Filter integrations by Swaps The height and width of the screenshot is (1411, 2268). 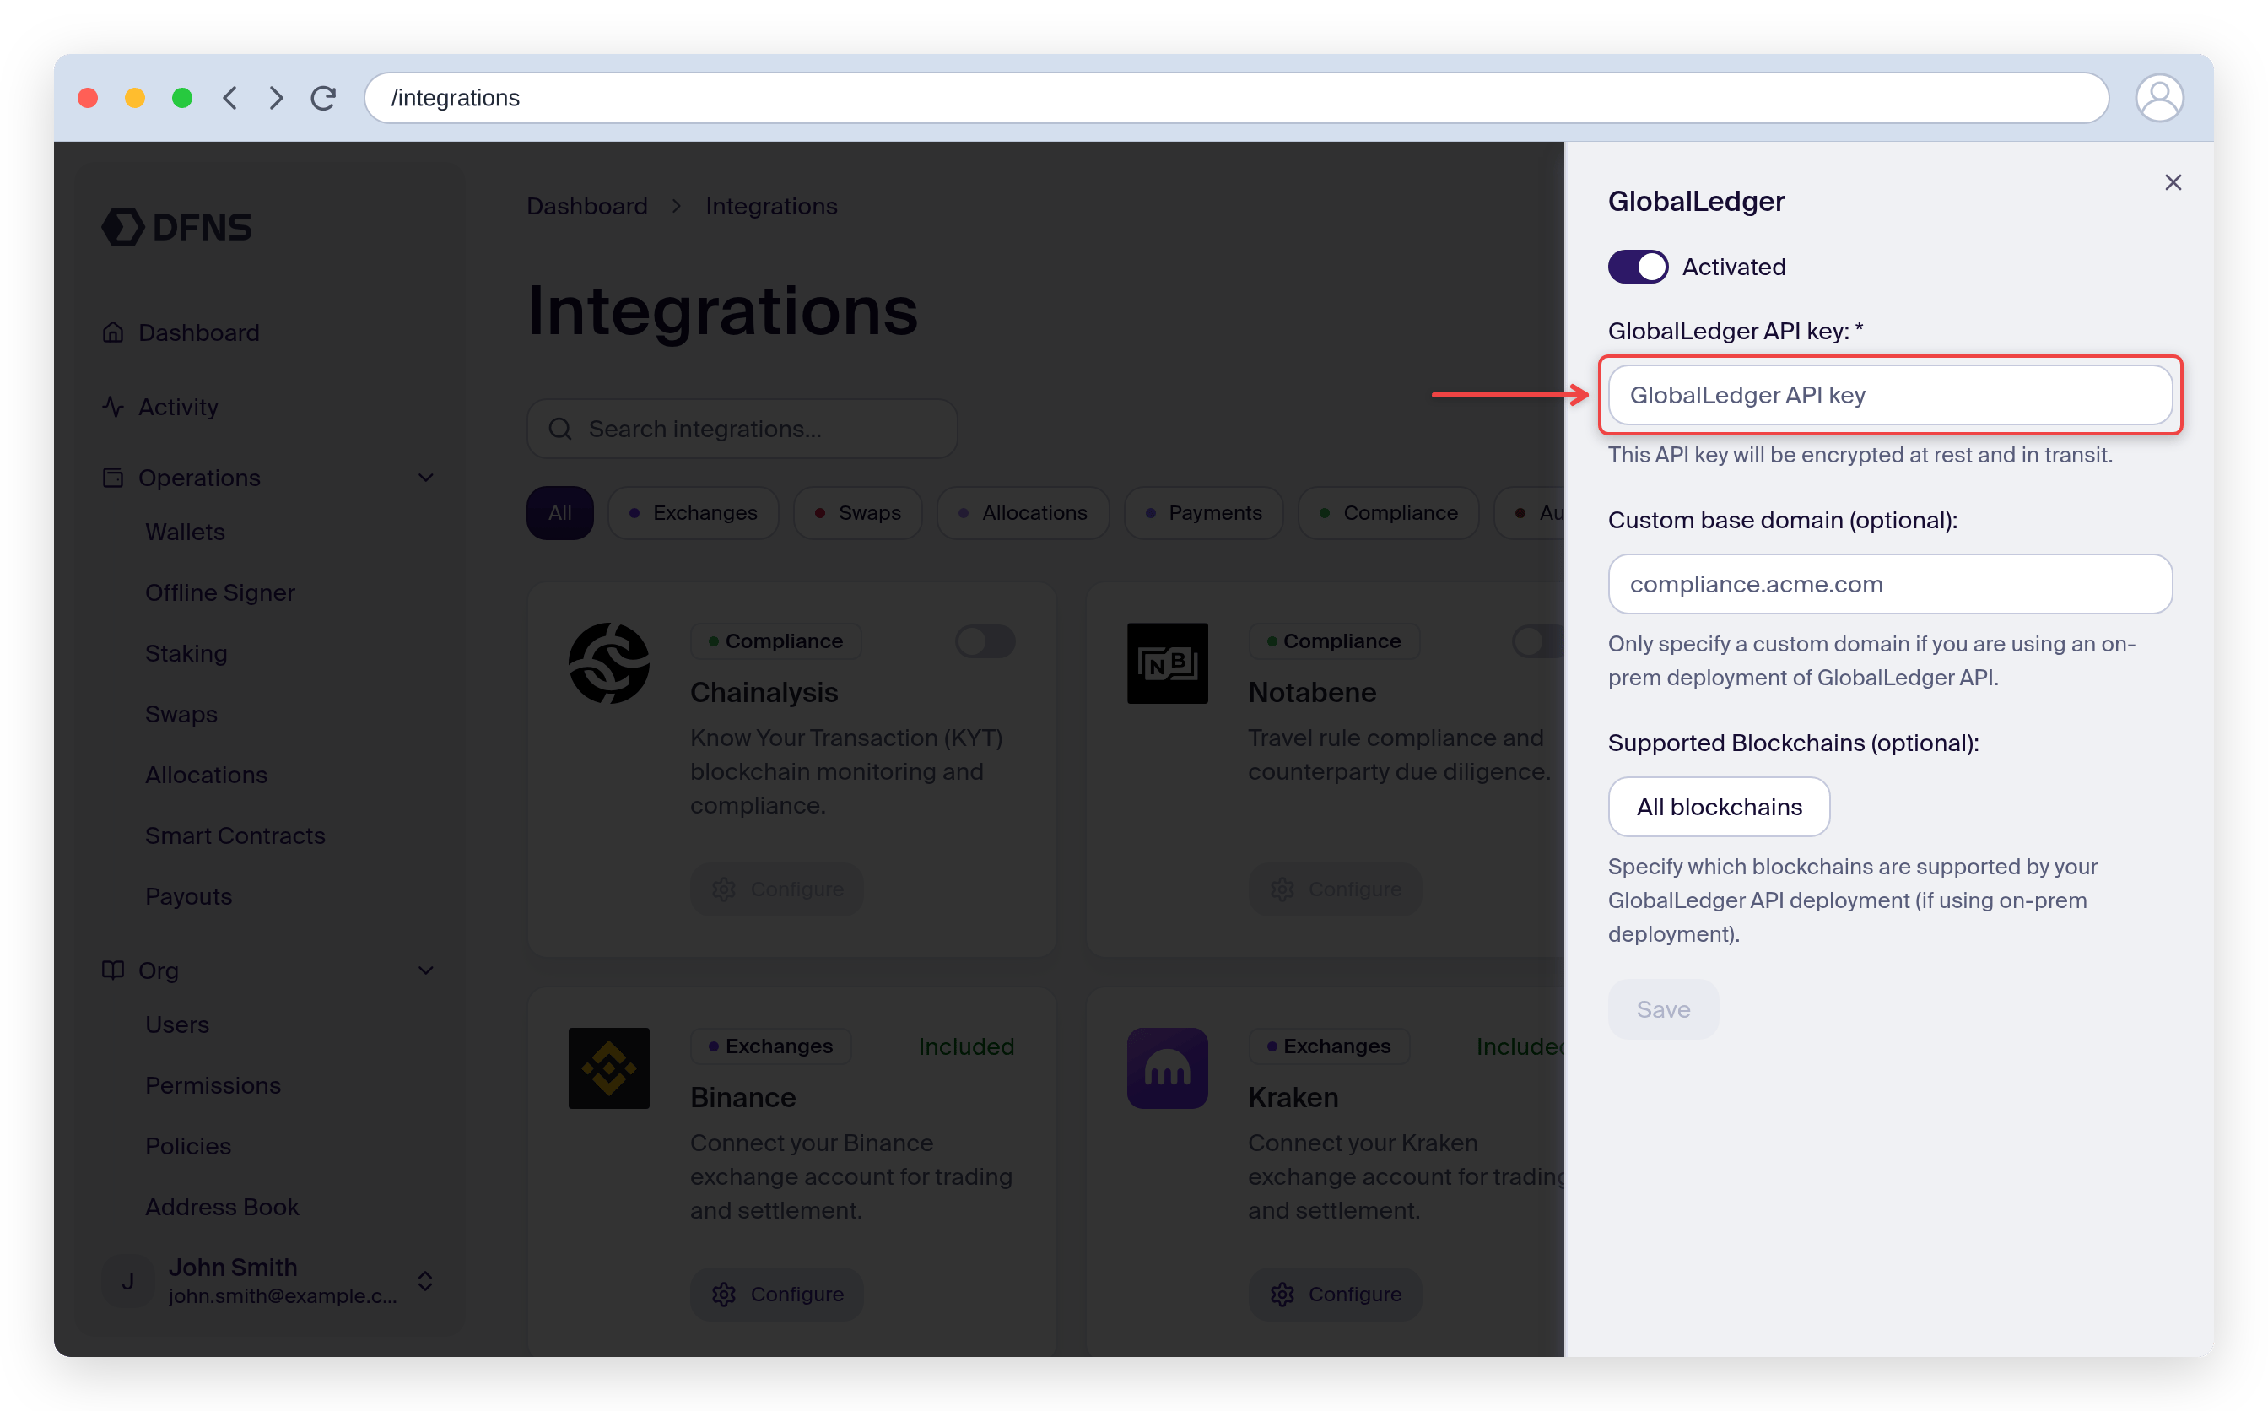(857, 513)
